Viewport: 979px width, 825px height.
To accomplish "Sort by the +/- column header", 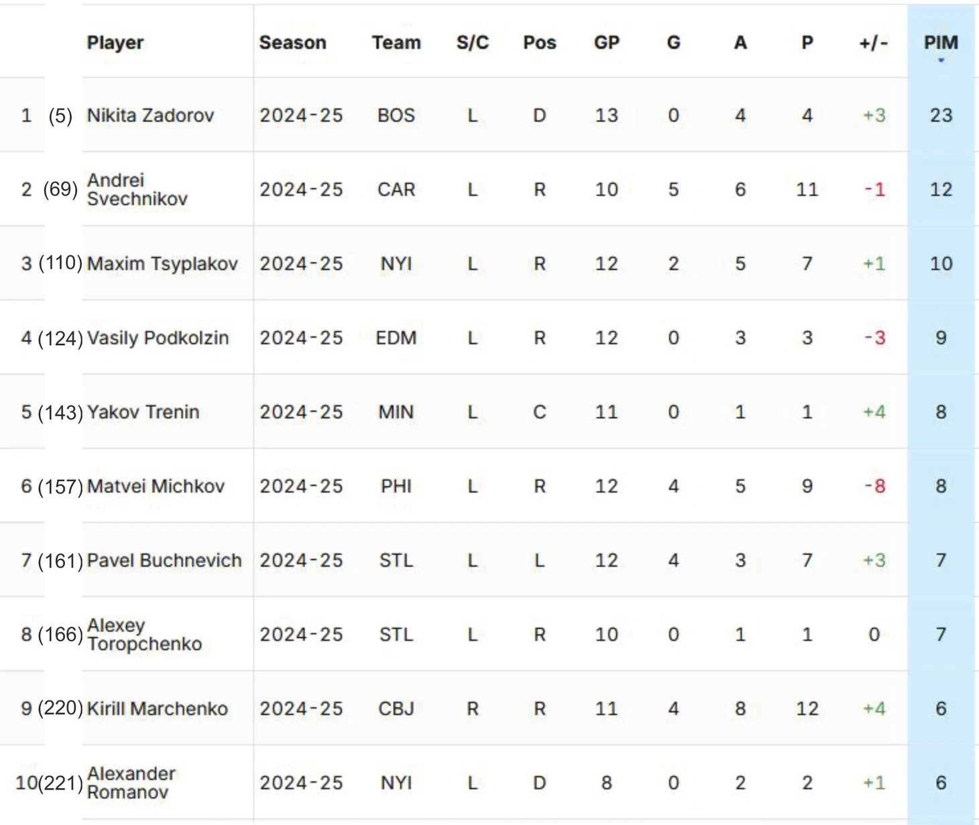I will [873, 42].
